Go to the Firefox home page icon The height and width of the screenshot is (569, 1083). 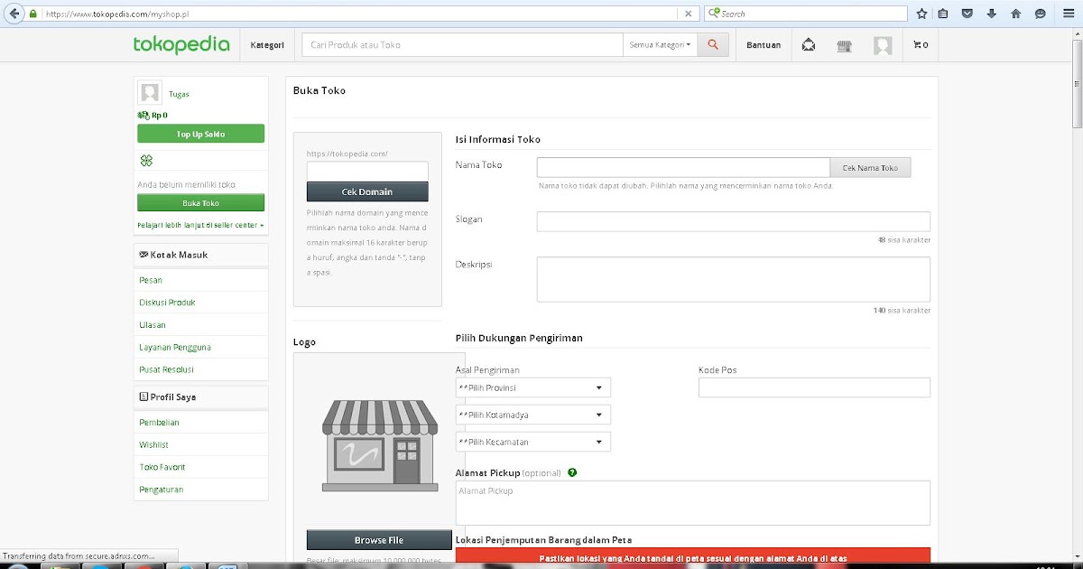click(x=1016, y=14)
